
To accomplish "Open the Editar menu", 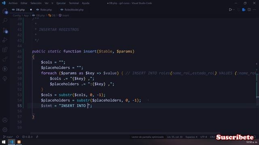I will tap(24, 3).
